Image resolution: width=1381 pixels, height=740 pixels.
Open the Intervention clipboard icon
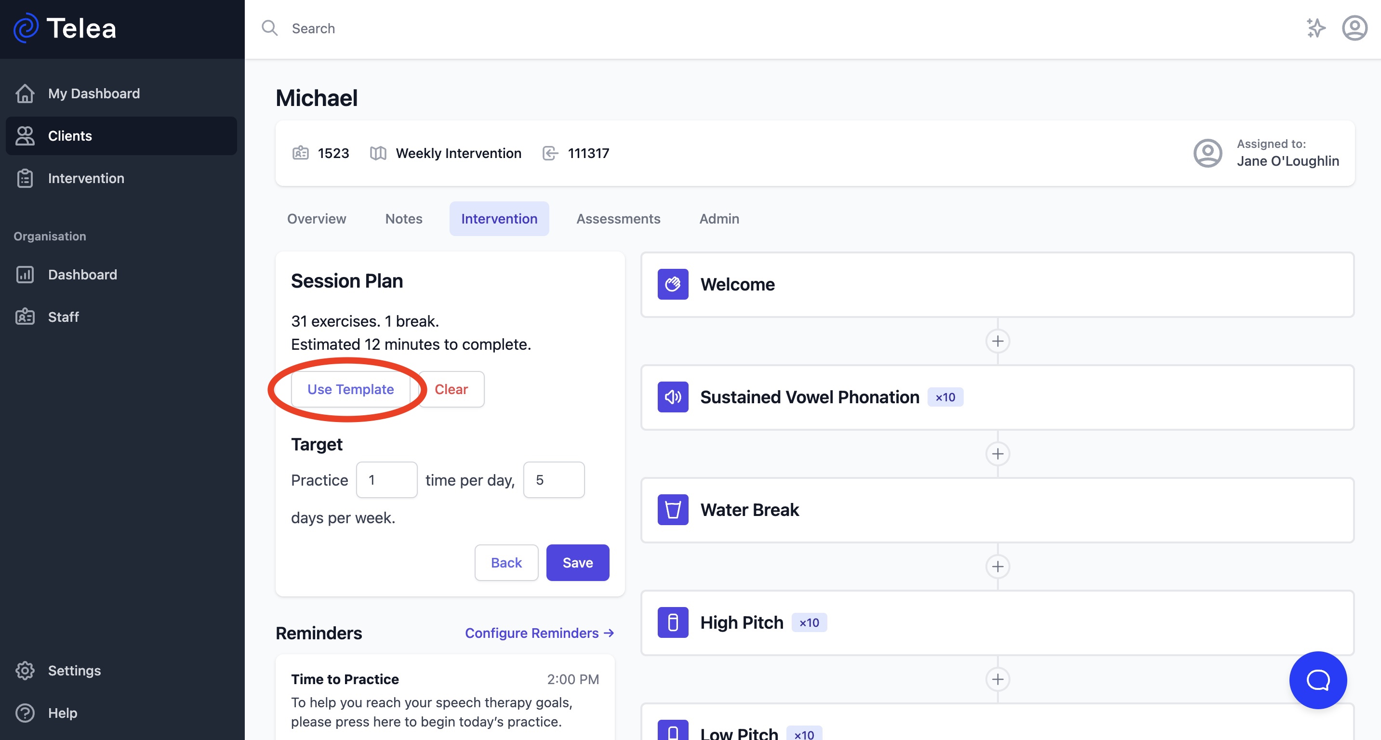pyautogui.click(x=25, y=178)
